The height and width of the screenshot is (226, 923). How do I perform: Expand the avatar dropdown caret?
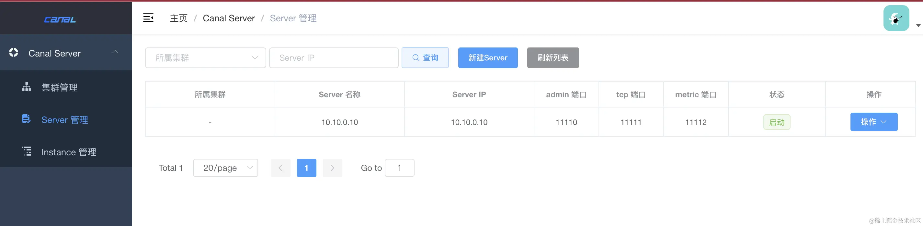pos(918,26)
